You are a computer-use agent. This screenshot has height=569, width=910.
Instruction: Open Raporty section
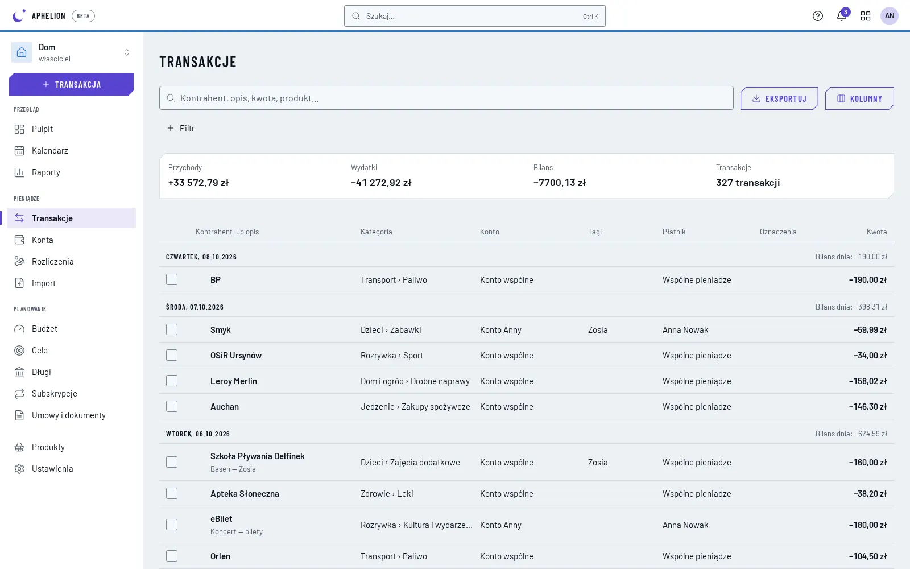click(x=72, y=172)
